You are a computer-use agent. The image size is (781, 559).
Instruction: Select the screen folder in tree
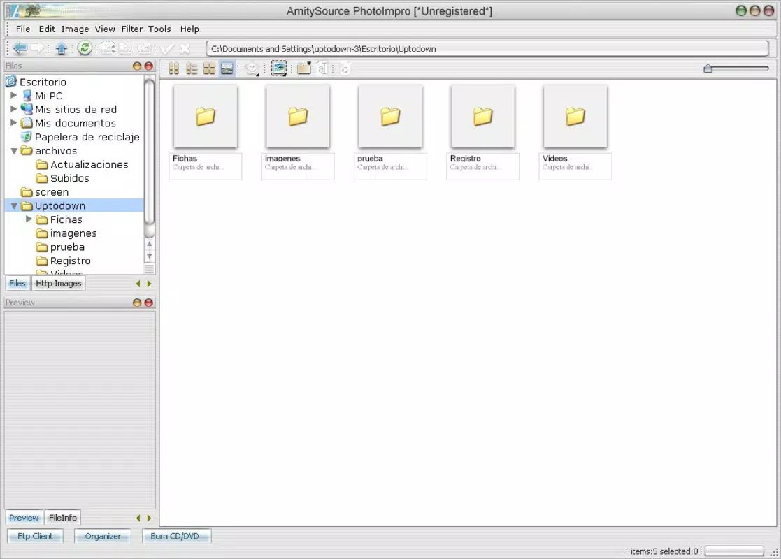pyautogui.click(x=52, y=192)
